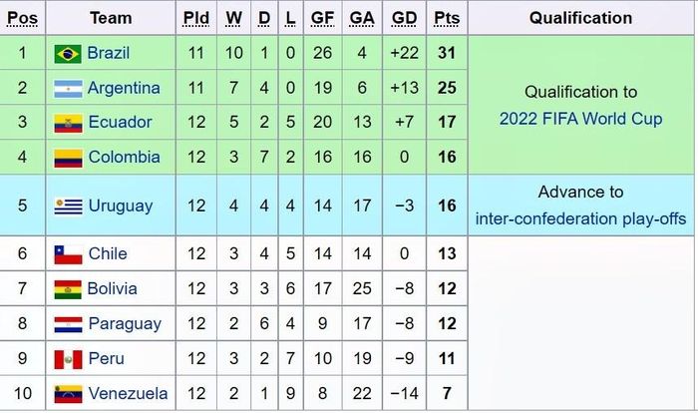Click the Pts column header abbreviation
The width and height of the screenshot is (698, 413).
[447, 18]
